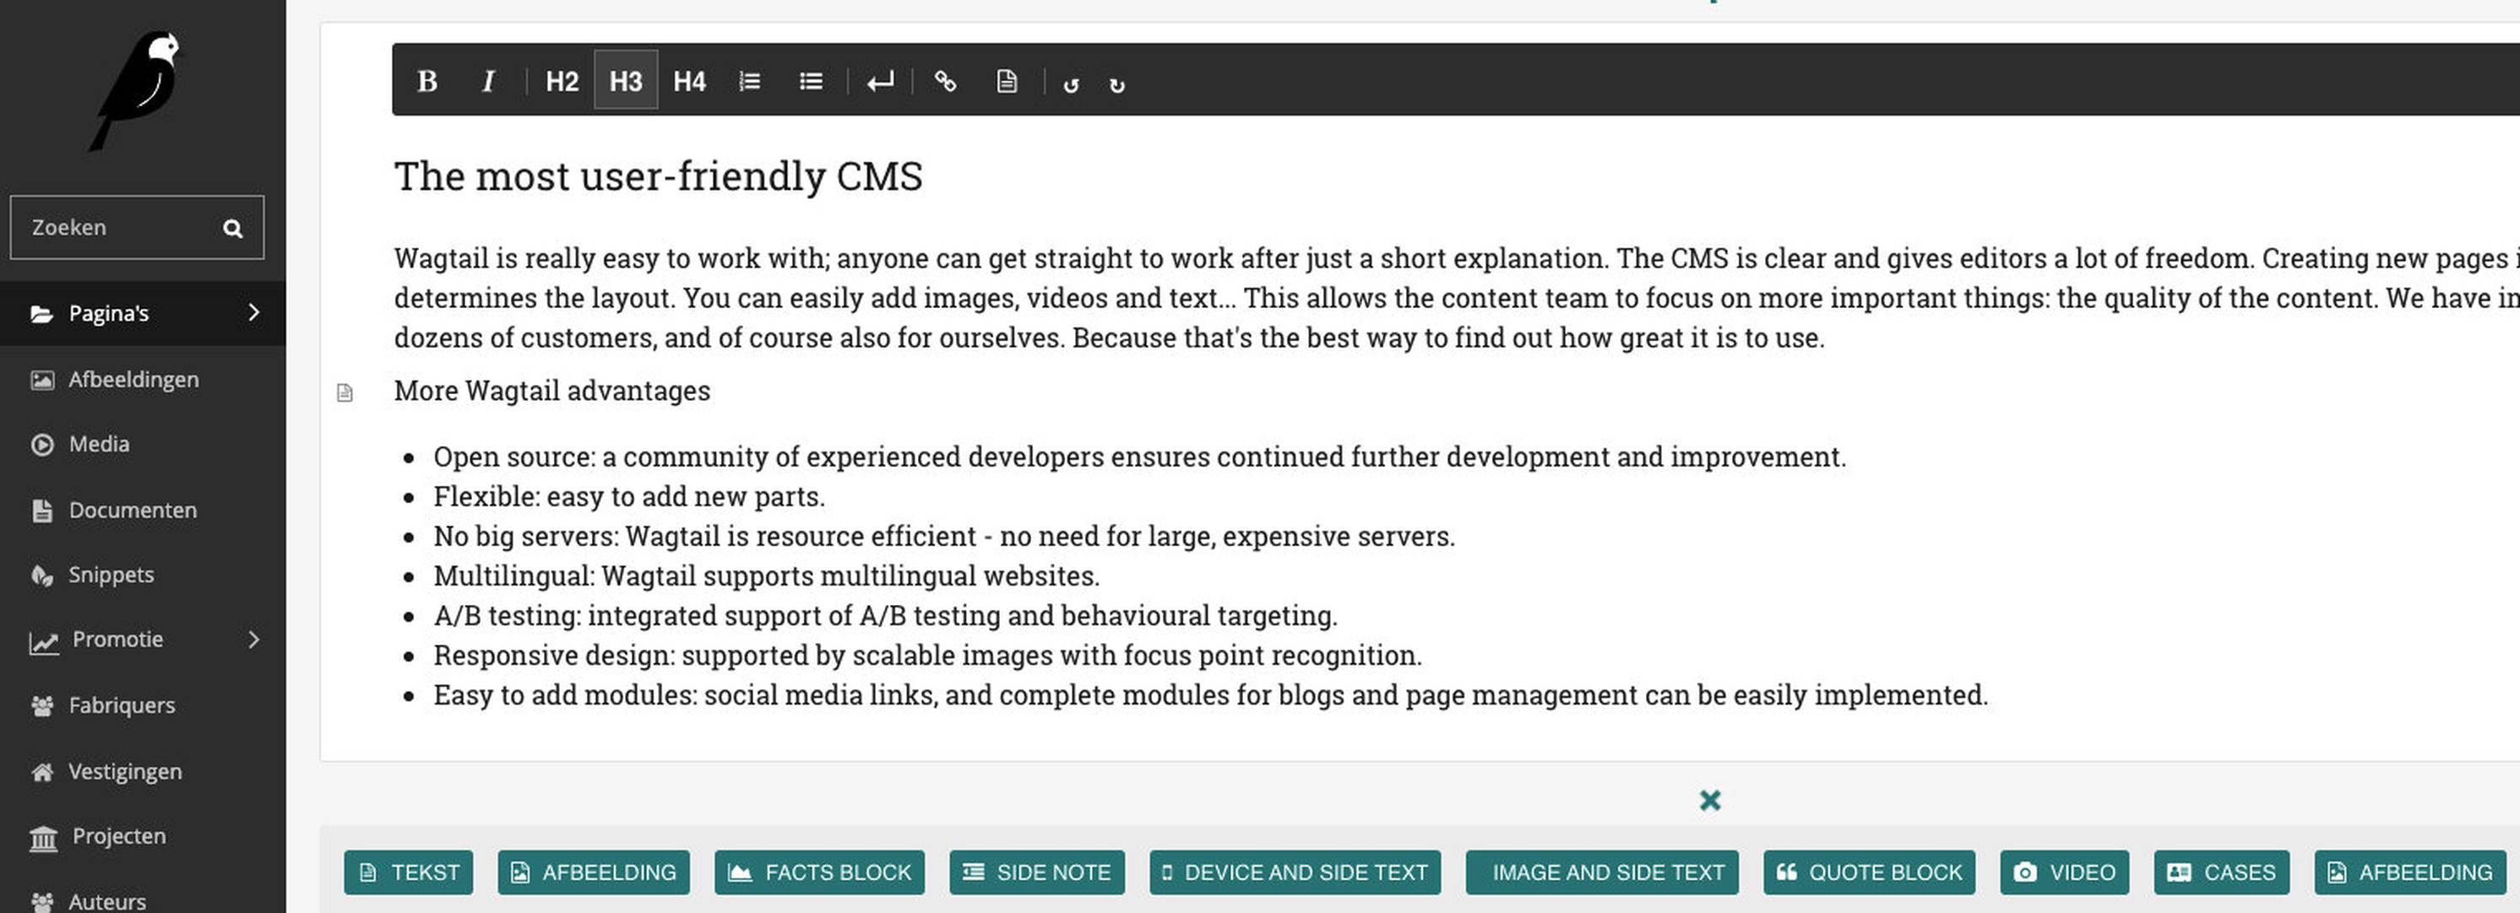
Task: Click heading The most user-friendly CMS
Action: [x=659, y=177]
